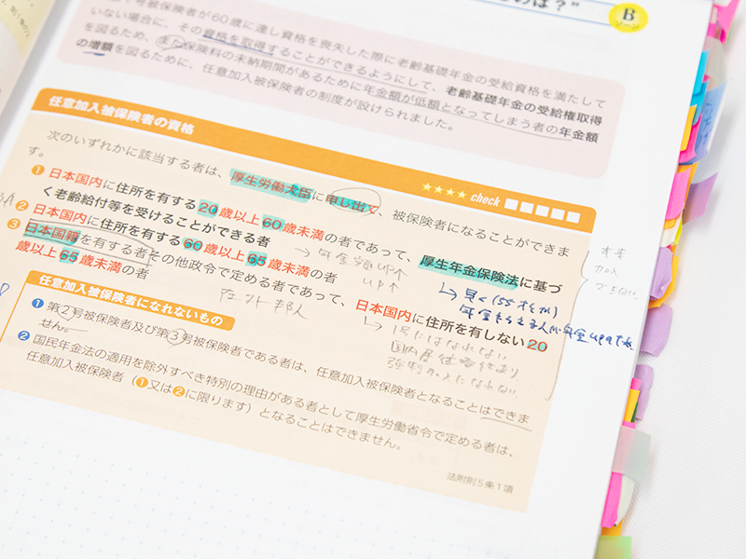Select the pencil-circled 3 in 第3号被保険者
The height and width of the screenshot is (559, 746).
click(x=175, y=336)
